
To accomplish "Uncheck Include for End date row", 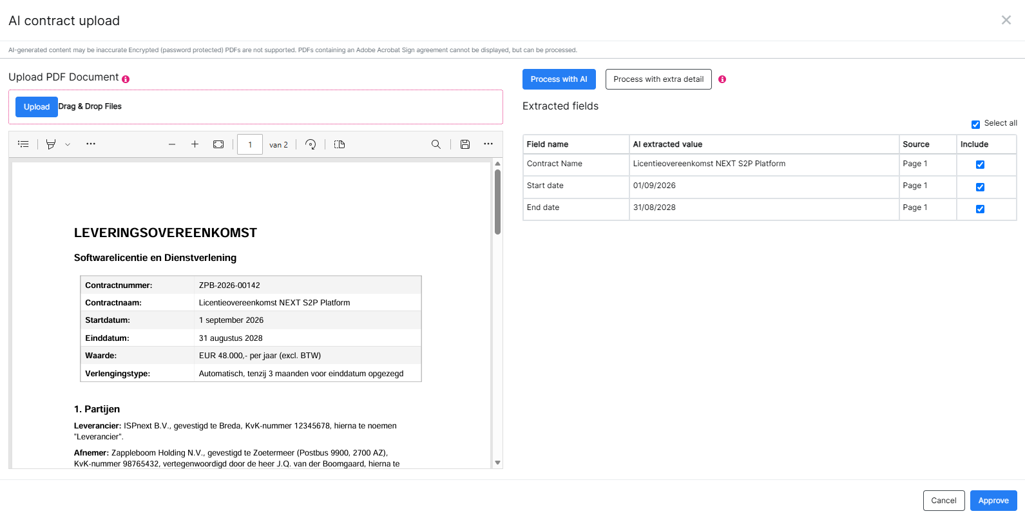I will tap(980, 209).
